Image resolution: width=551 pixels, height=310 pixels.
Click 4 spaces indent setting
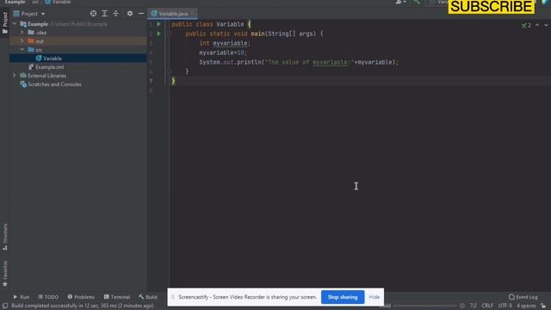(x=526, y=306)
